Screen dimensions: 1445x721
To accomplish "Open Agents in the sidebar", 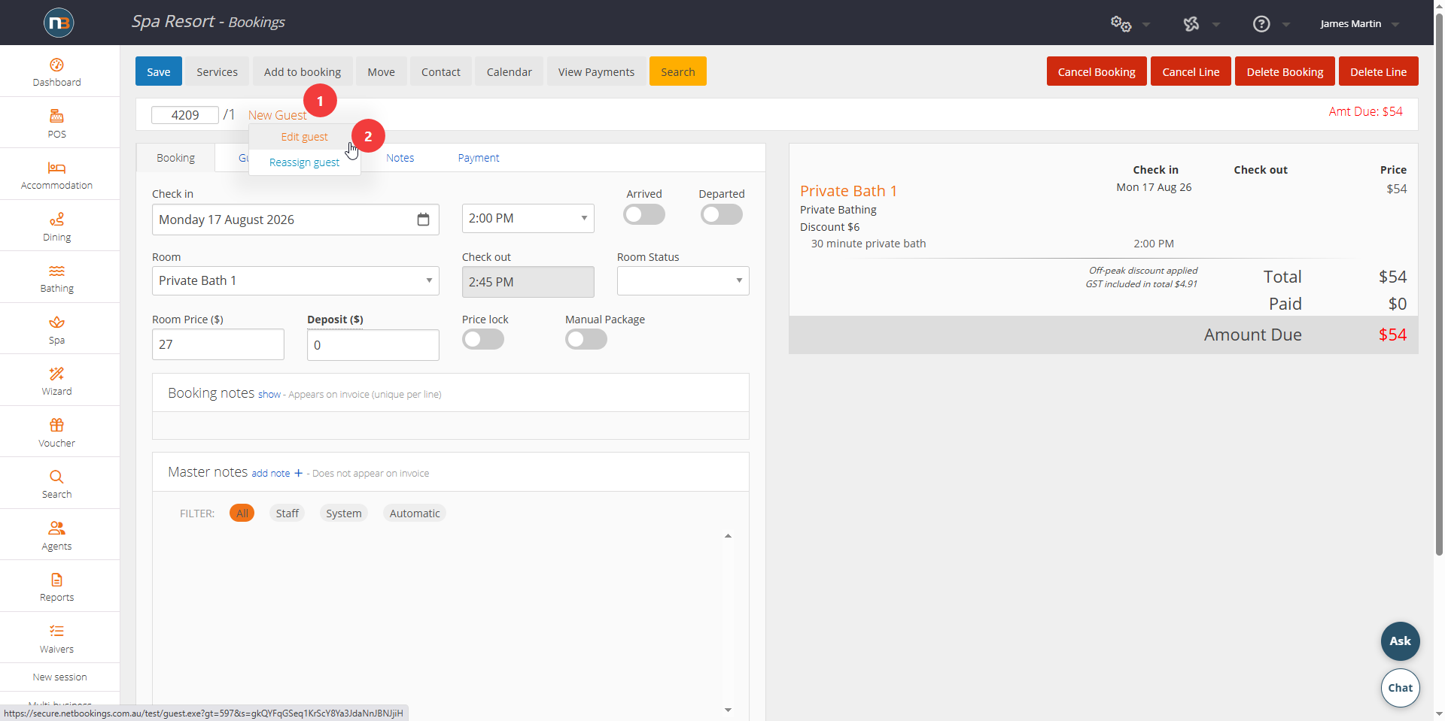I will click(56, 536).
